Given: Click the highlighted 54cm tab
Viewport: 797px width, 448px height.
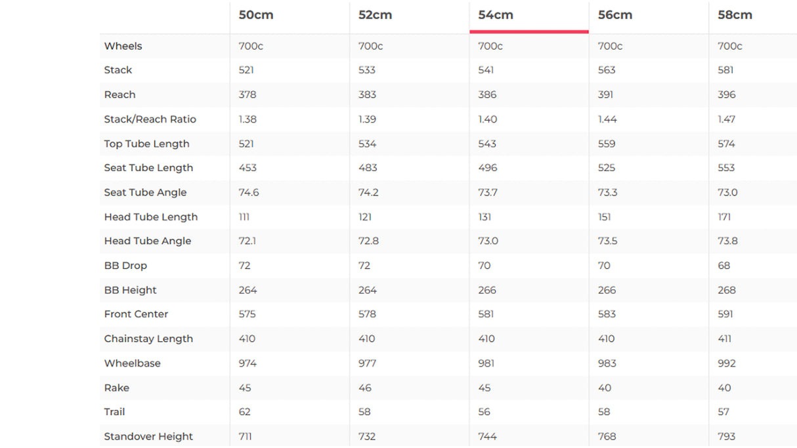Looking at the screenshot, I should tap(496, 15).
